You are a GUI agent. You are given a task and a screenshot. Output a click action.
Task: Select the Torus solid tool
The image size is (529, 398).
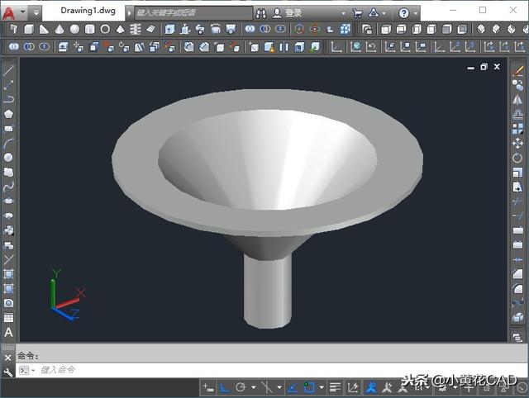click(105, 30)
